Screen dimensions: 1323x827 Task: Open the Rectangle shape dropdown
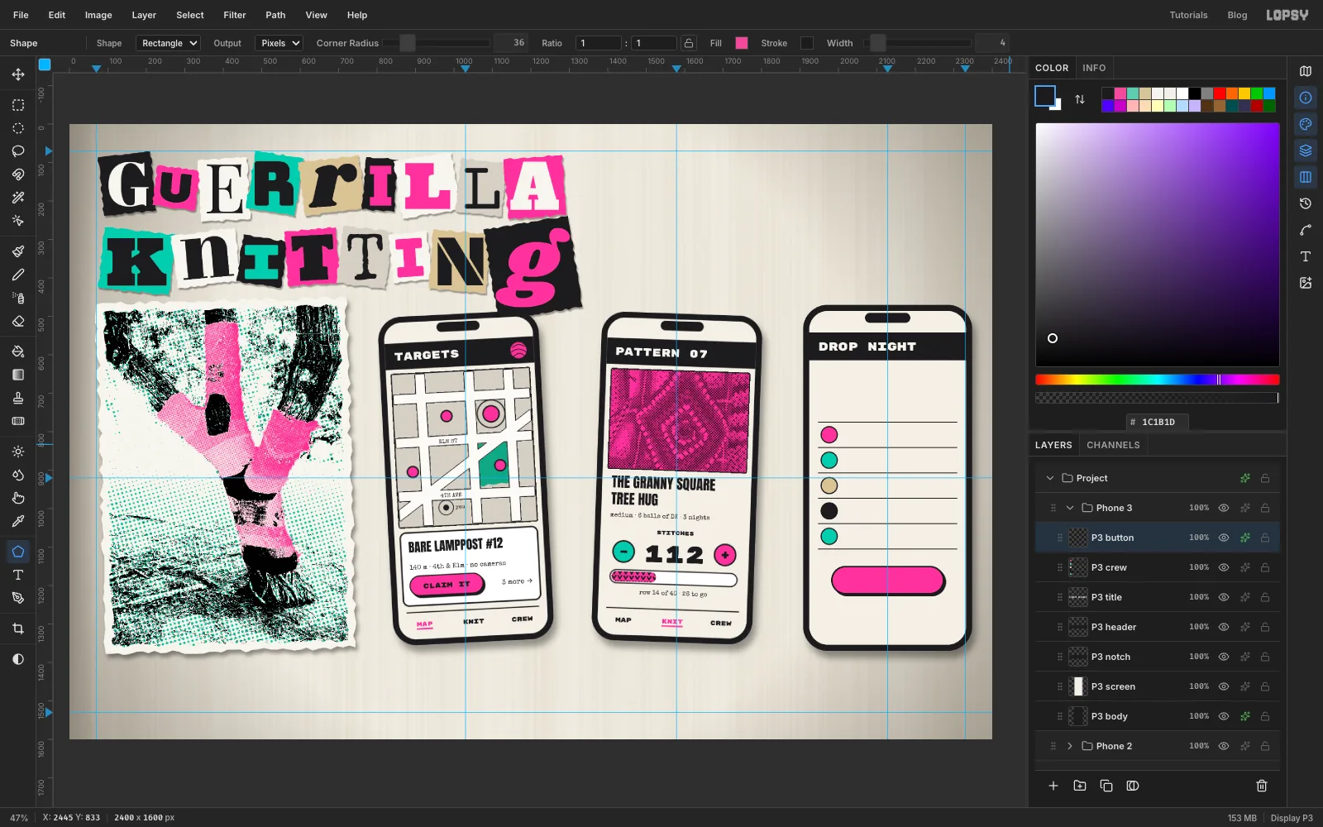pyautogui.click(x=168, y=43)
